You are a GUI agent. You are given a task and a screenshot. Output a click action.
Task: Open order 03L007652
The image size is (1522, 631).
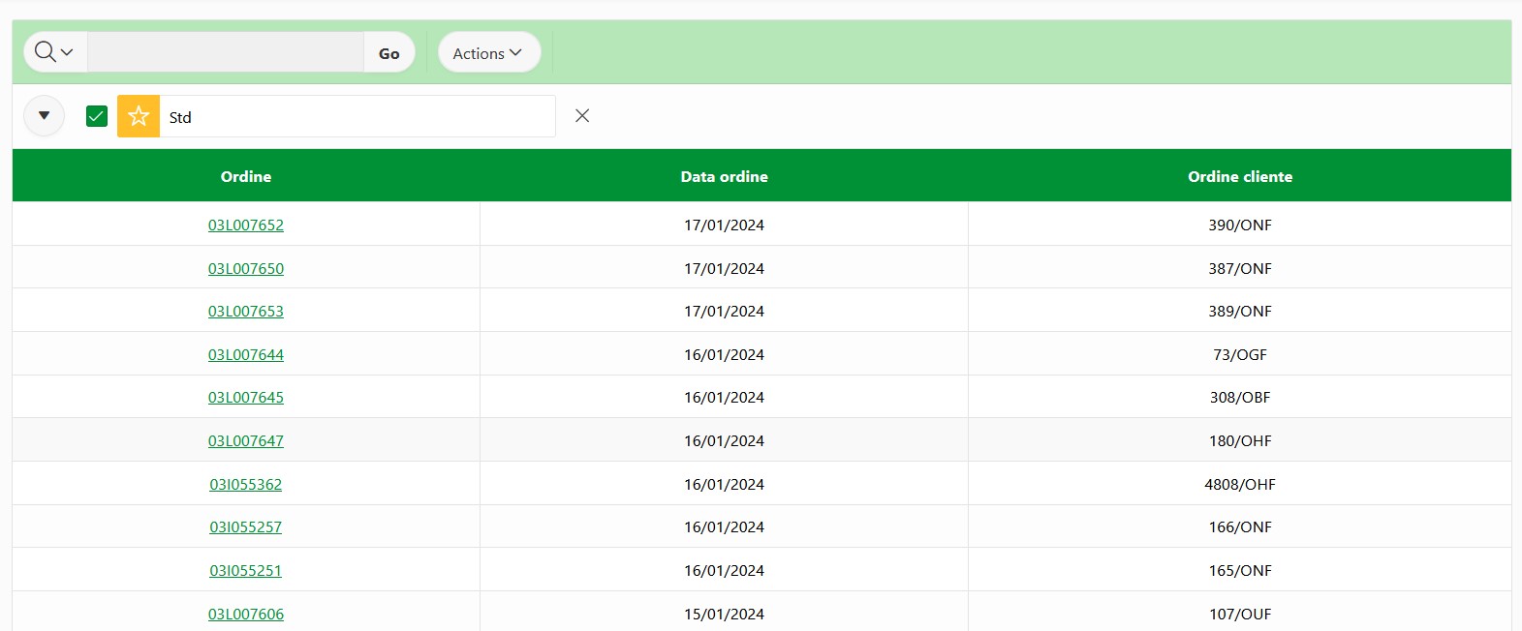[246, 225]
